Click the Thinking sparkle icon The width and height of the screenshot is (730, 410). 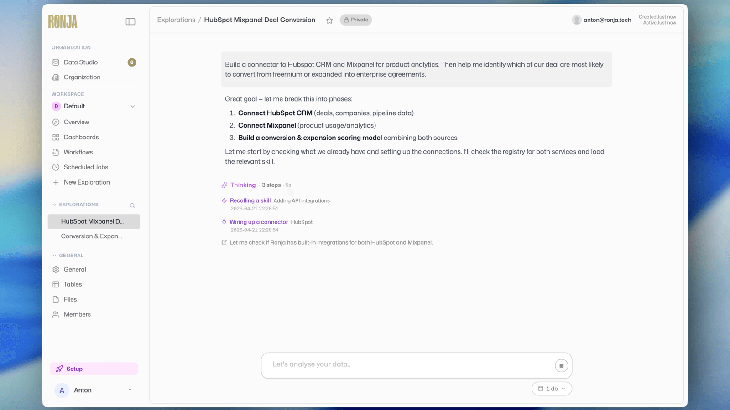(x=224, y=185)
